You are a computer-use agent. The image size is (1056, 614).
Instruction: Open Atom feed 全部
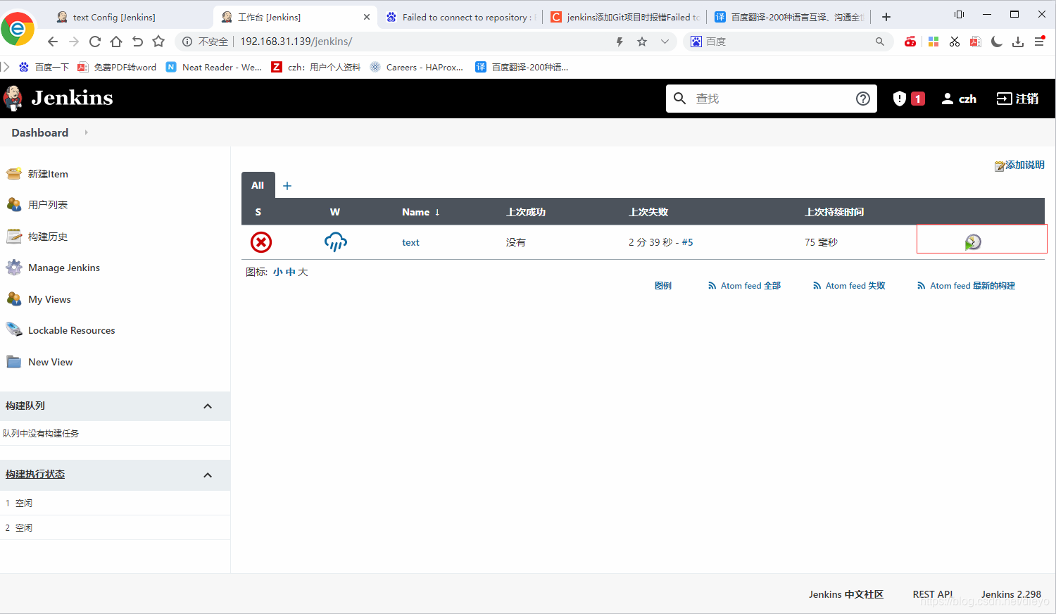pyautogui.click(x=745, y=286)
